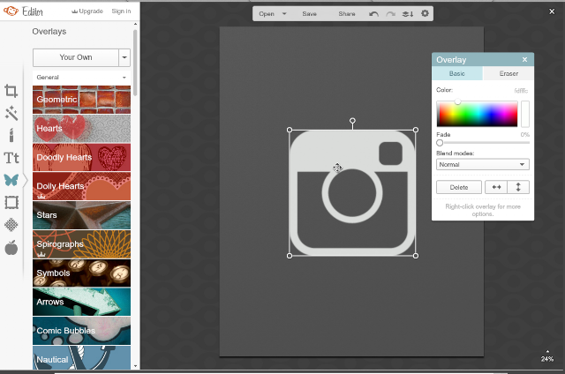Image resolution: width=565 pixels, height=374 pixels.
Task: Switch to the Basic tab
Action: click(457, 73)
